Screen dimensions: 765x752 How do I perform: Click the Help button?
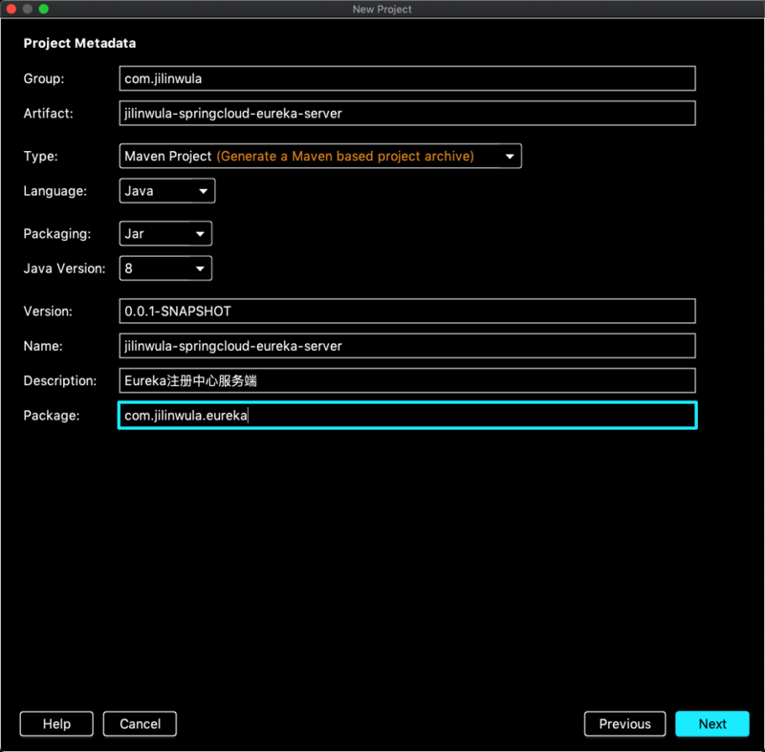[56, 723]
